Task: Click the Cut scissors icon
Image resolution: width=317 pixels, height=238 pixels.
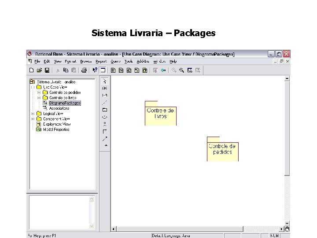Action: pos(58,70)
